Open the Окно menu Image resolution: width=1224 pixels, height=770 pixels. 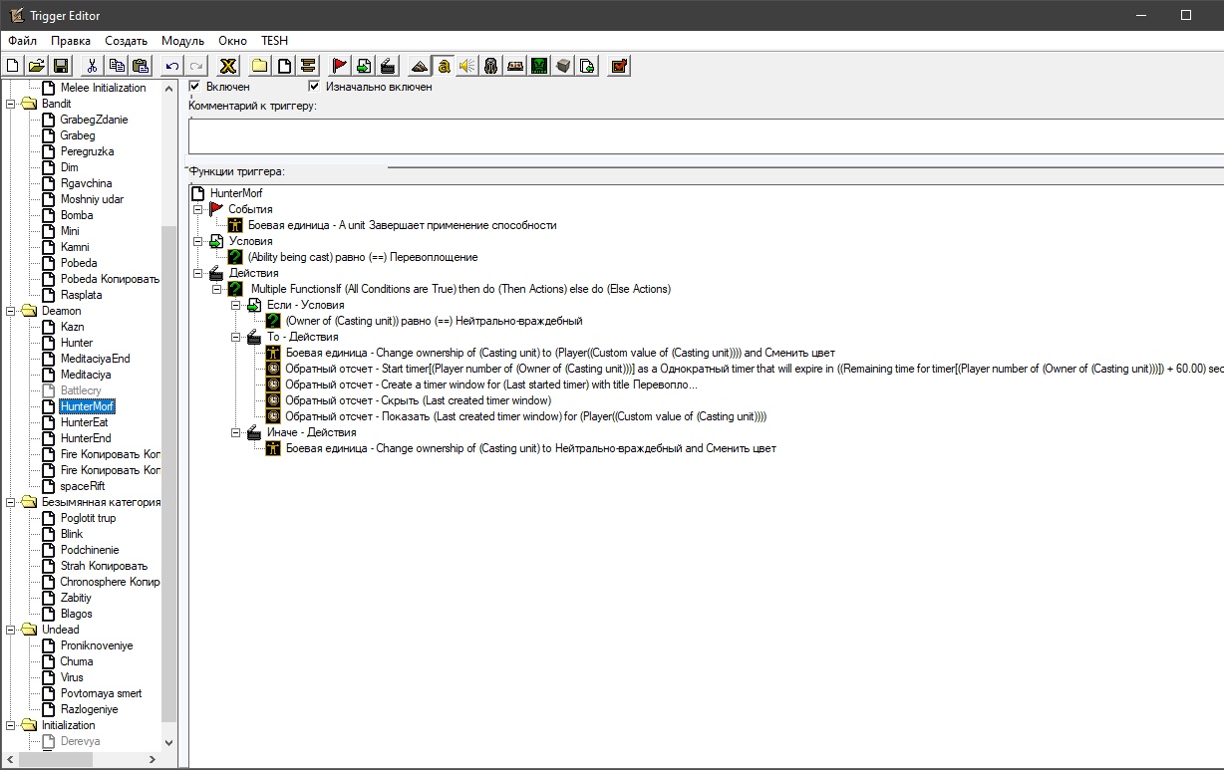click(x=232, y=41)
